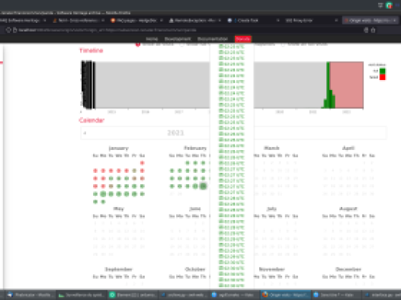Click the green swatch in the timeline legend
The height and width of the screenshot is (300, 401).
(383, 71)
